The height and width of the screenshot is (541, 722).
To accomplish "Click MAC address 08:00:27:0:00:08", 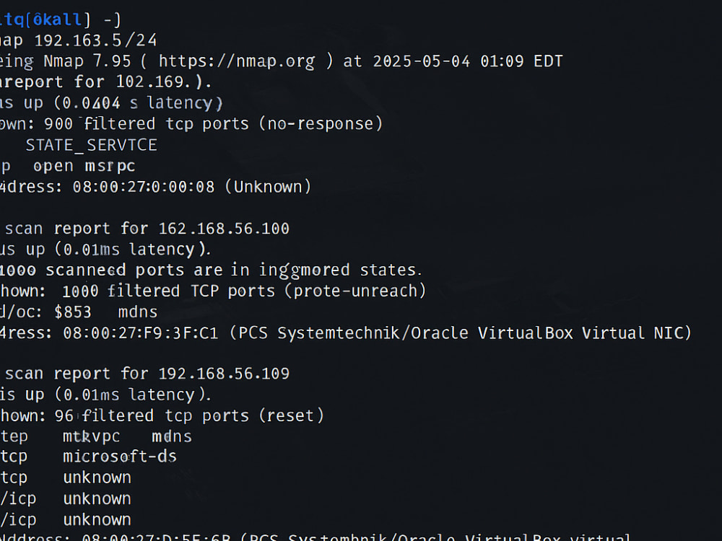I will point(144,187).
